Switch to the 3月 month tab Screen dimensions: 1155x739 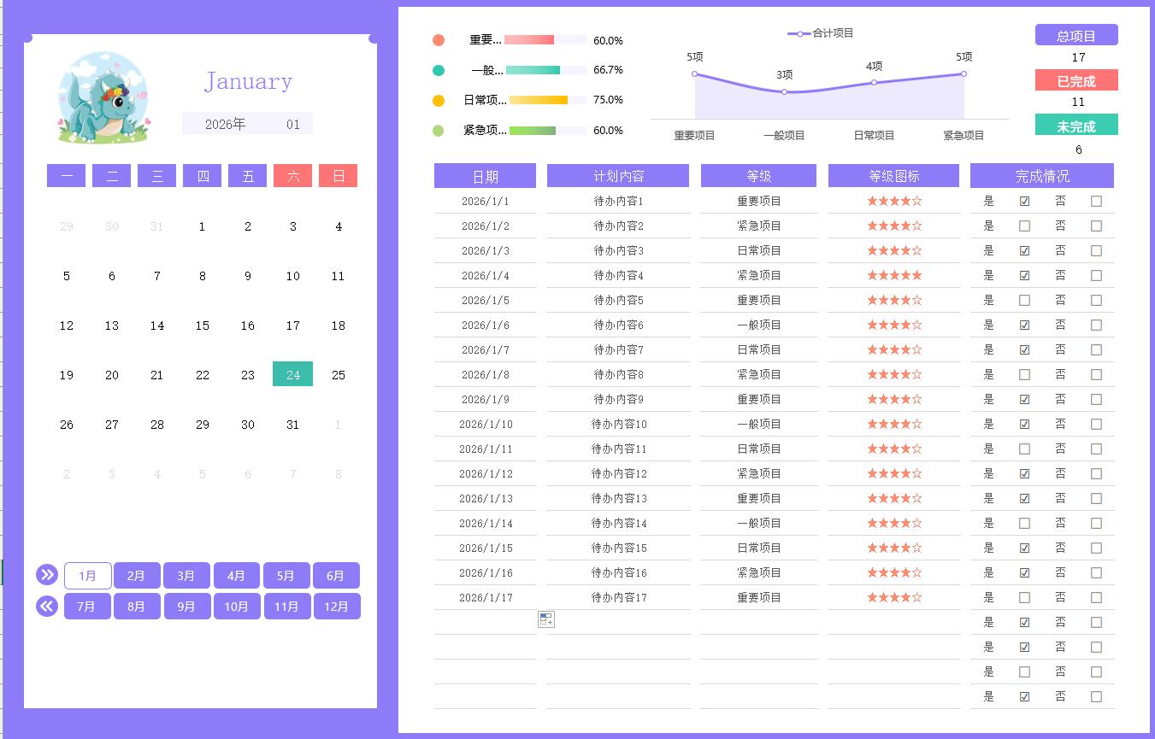186,576
